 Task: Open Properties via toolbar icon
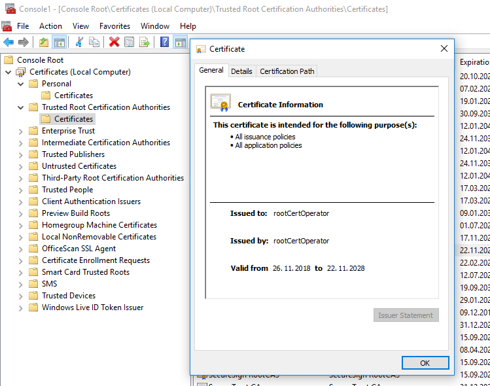tap(129, 42)
